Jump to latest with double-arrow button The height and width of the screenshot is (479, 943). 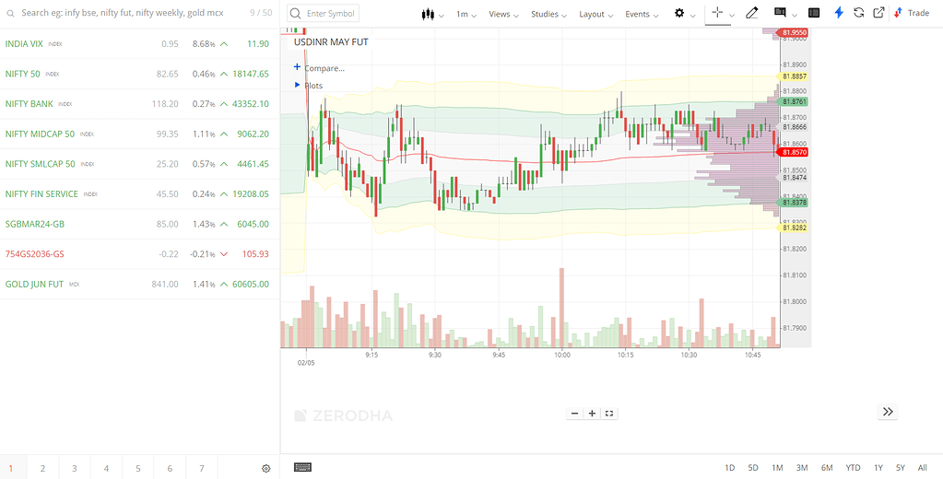pyautogui.click(x=888, y=412)
